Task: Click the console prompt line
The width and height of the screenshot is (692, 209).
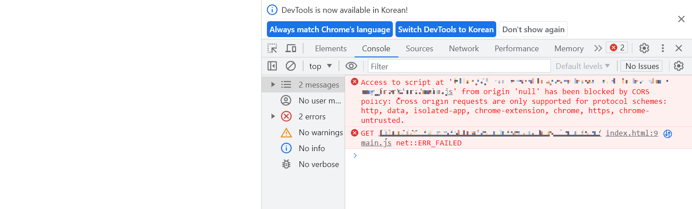Action: point(518,156)
